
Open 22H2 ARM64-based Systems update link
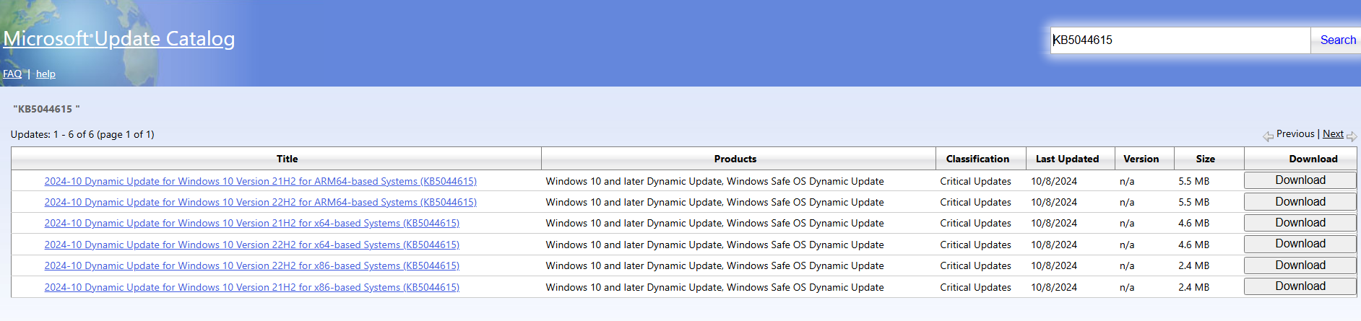260,202
